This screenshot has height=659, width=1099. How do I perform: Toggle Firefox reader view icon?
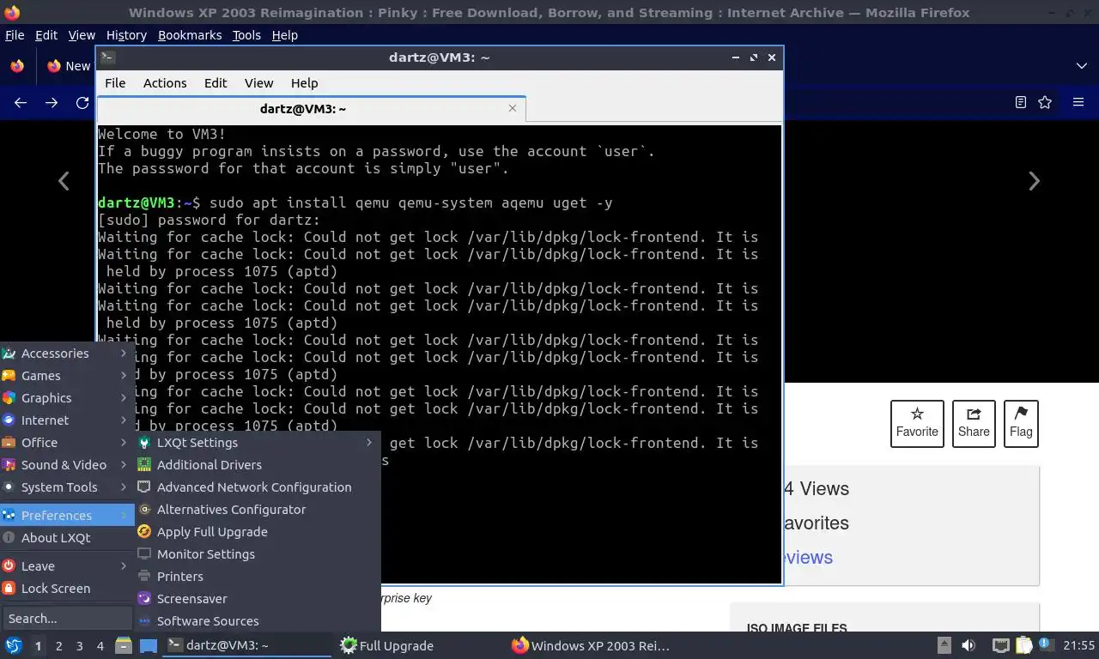1020,102
